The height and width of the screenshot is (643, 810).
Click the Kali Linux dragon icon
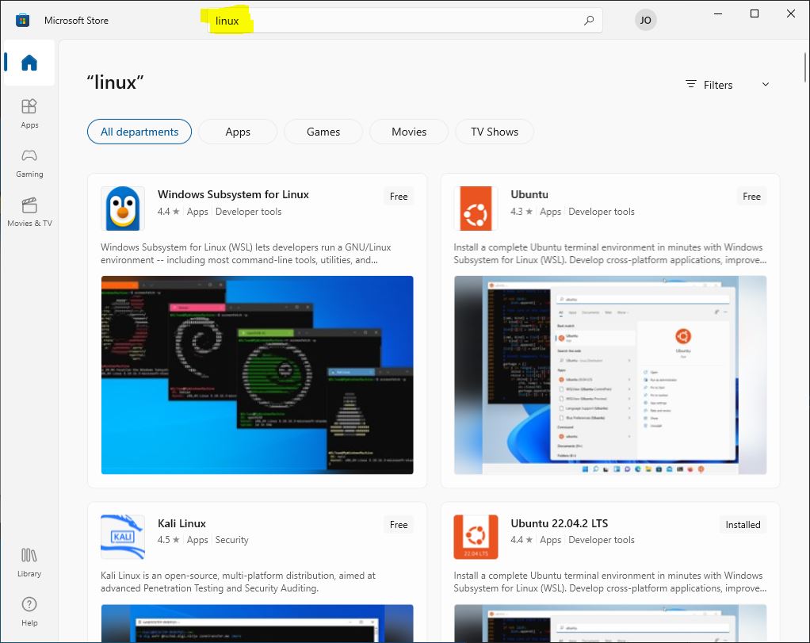click(x=122, y=537)
